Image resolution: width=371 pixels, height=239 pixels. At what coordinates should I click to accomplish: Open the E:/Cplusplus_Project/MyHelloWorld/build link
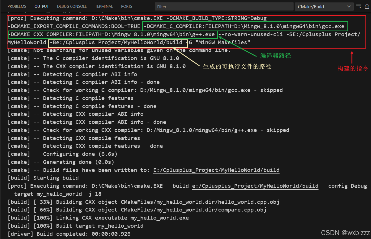(216, 170)
